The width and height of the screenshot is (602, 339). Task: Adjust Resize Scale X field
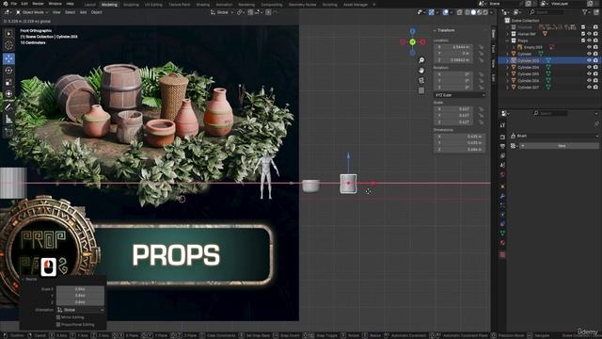click(x=80, y=289)
